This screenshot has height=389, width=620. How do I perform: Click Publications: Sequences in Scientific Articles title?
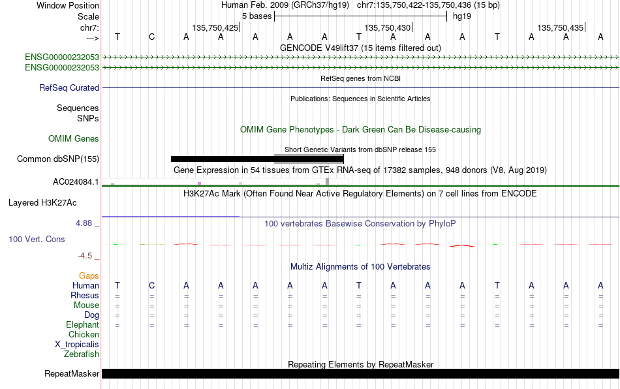click(x=360, y=99)
